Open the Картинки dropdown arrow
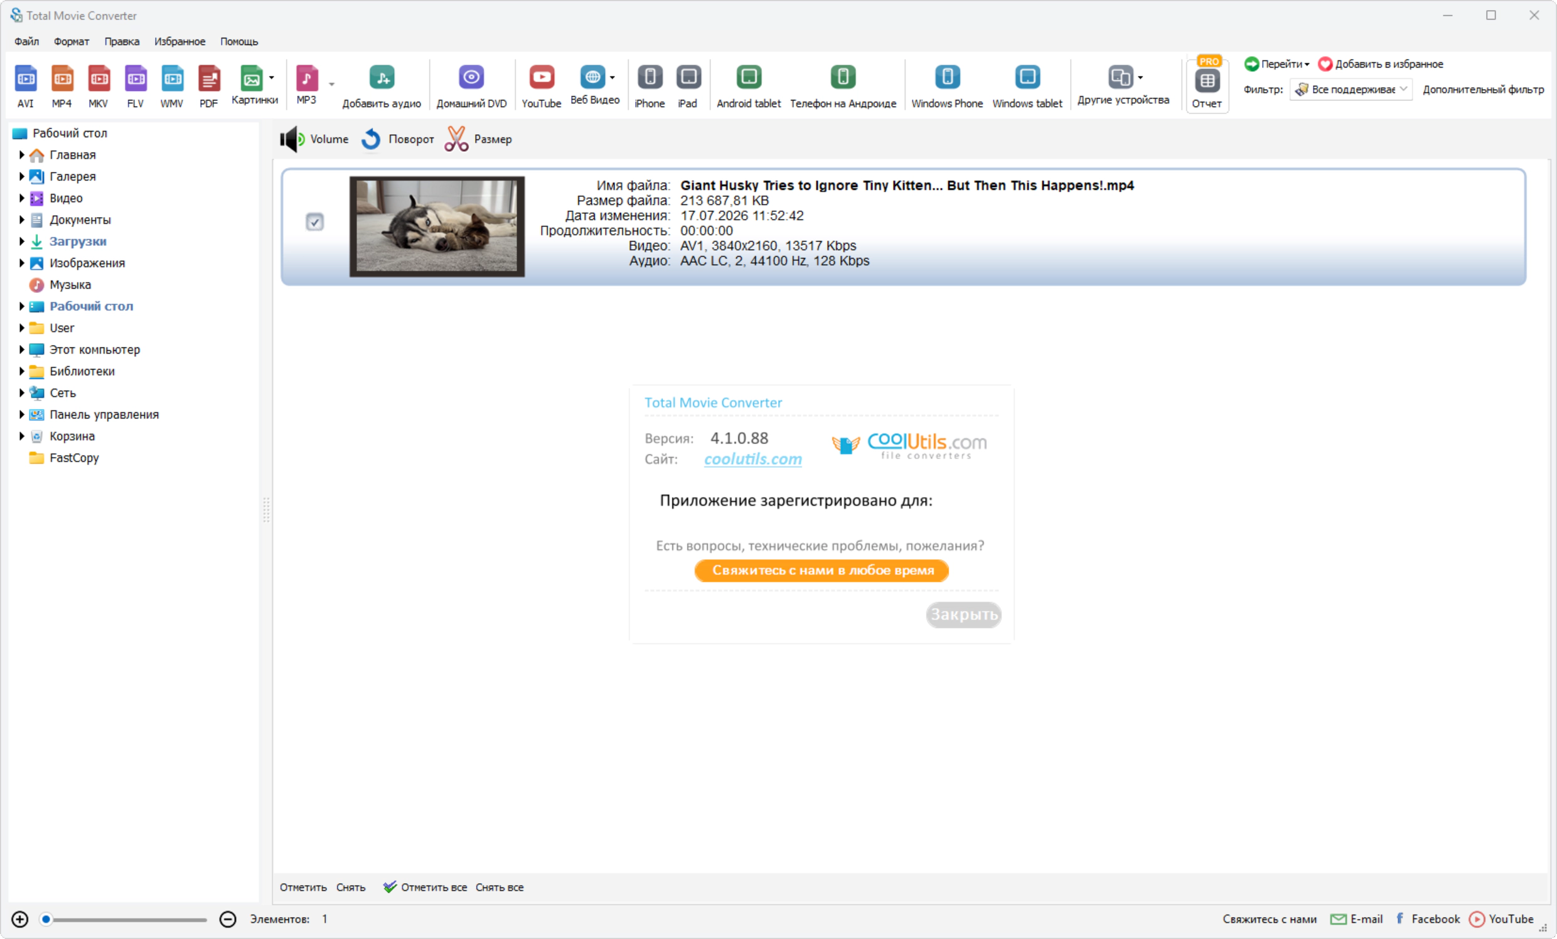The height and width of the screenshot is (939, 1557). (x=272, y=78)
